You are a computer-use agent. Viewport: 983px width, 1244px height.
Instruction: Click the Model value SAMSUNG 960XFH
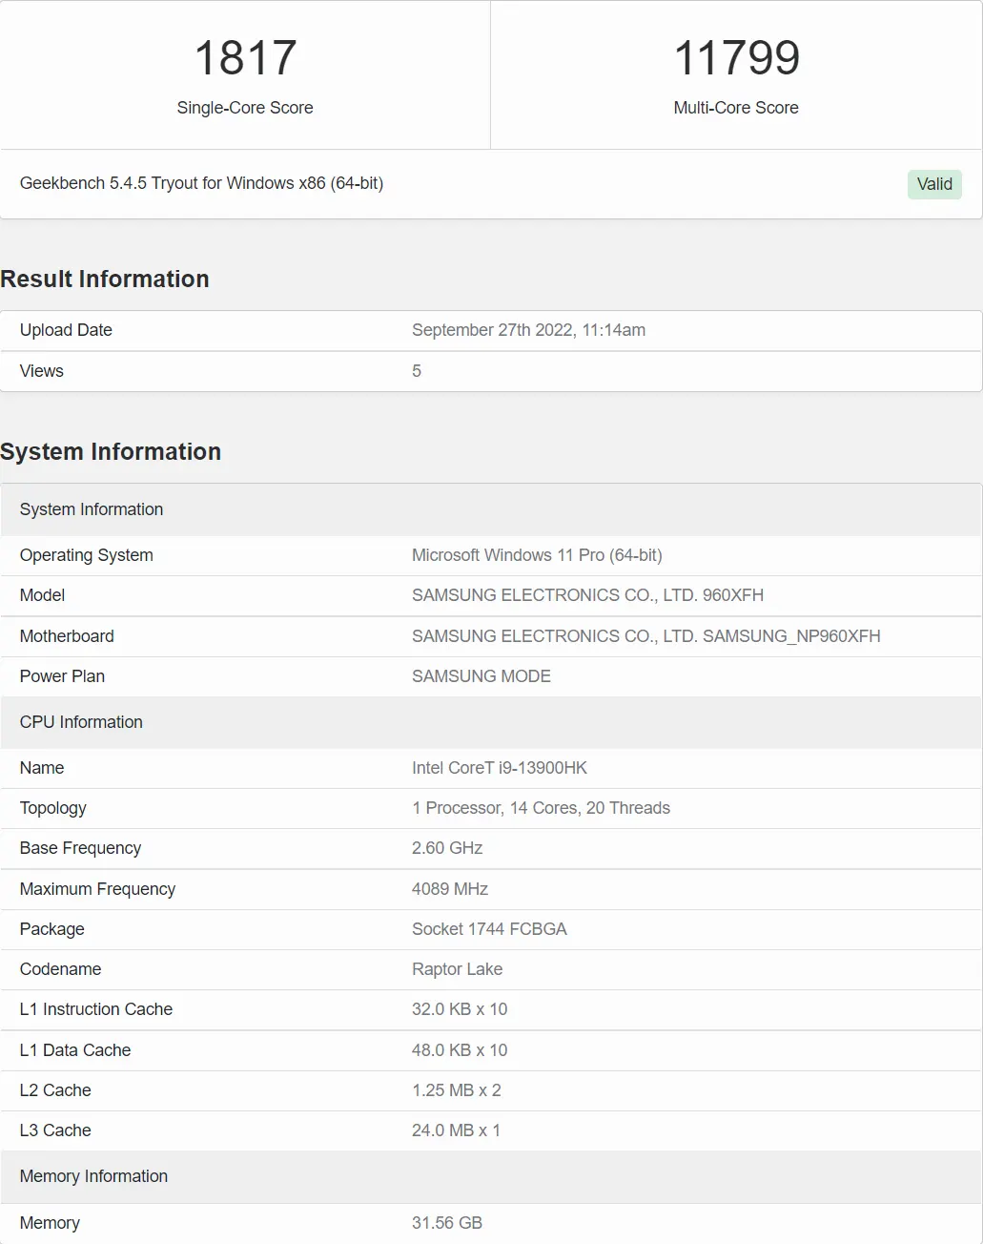pos(587,595)
